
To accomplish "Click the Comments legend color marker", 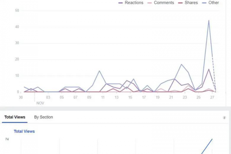I will click(x=150, y=3).
